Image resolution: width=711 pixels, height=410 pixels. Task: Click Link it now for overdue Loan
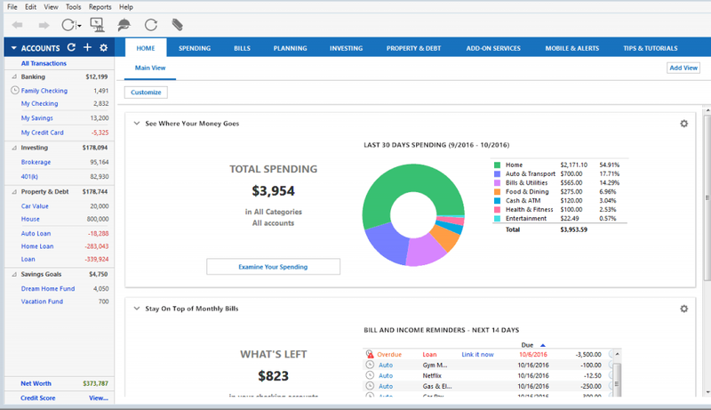[477, 354]
